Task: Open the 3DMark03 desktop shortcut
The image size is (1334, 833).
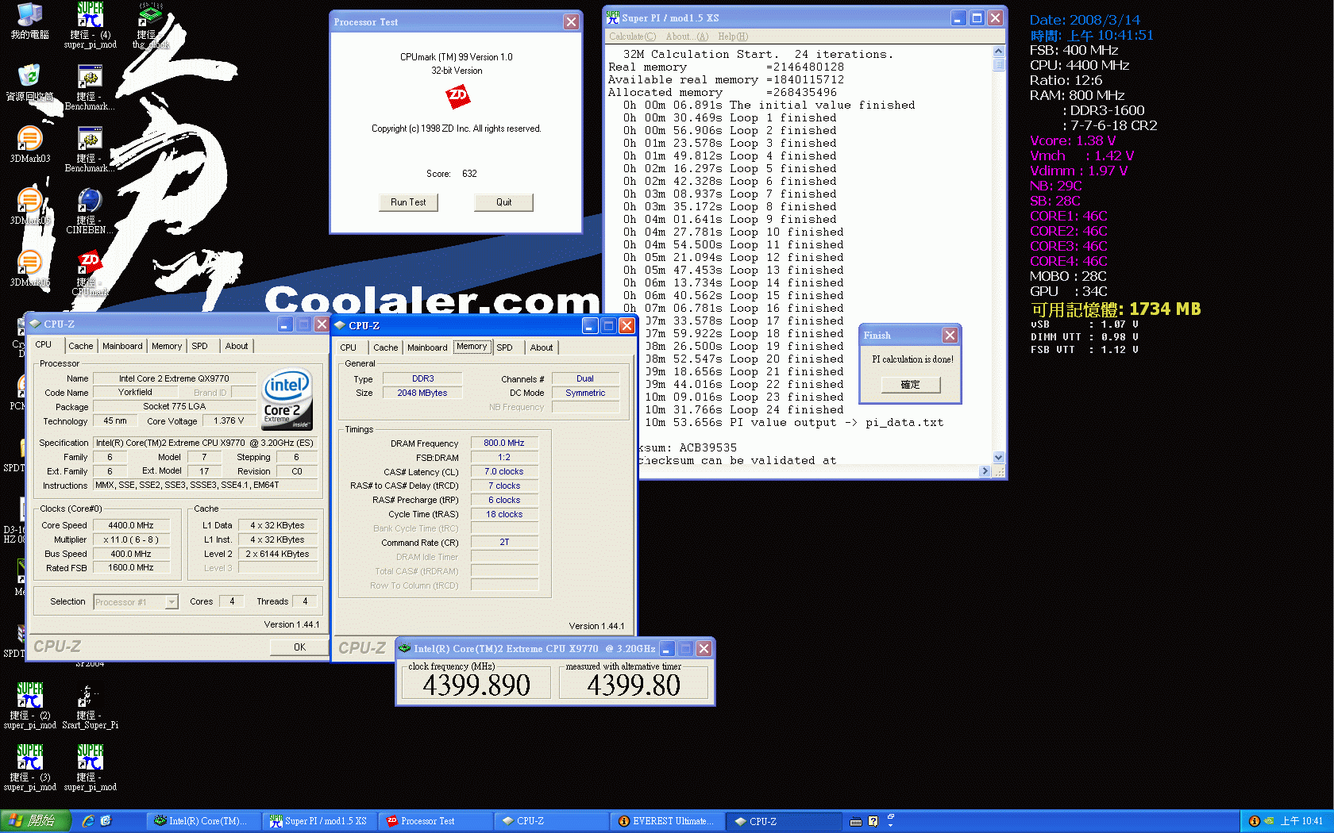Action: click(29, 140)
